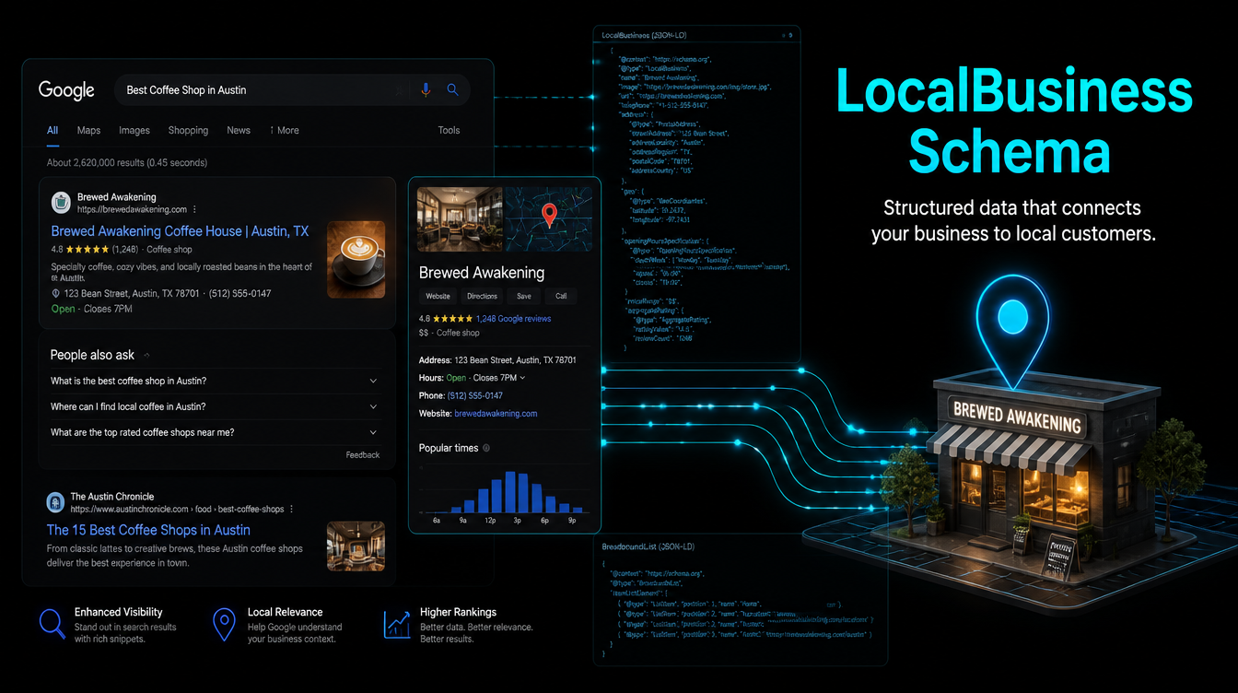Click the "$$ · Coffee shop" text in panel

pyautogui.click(x=450, y=333)
